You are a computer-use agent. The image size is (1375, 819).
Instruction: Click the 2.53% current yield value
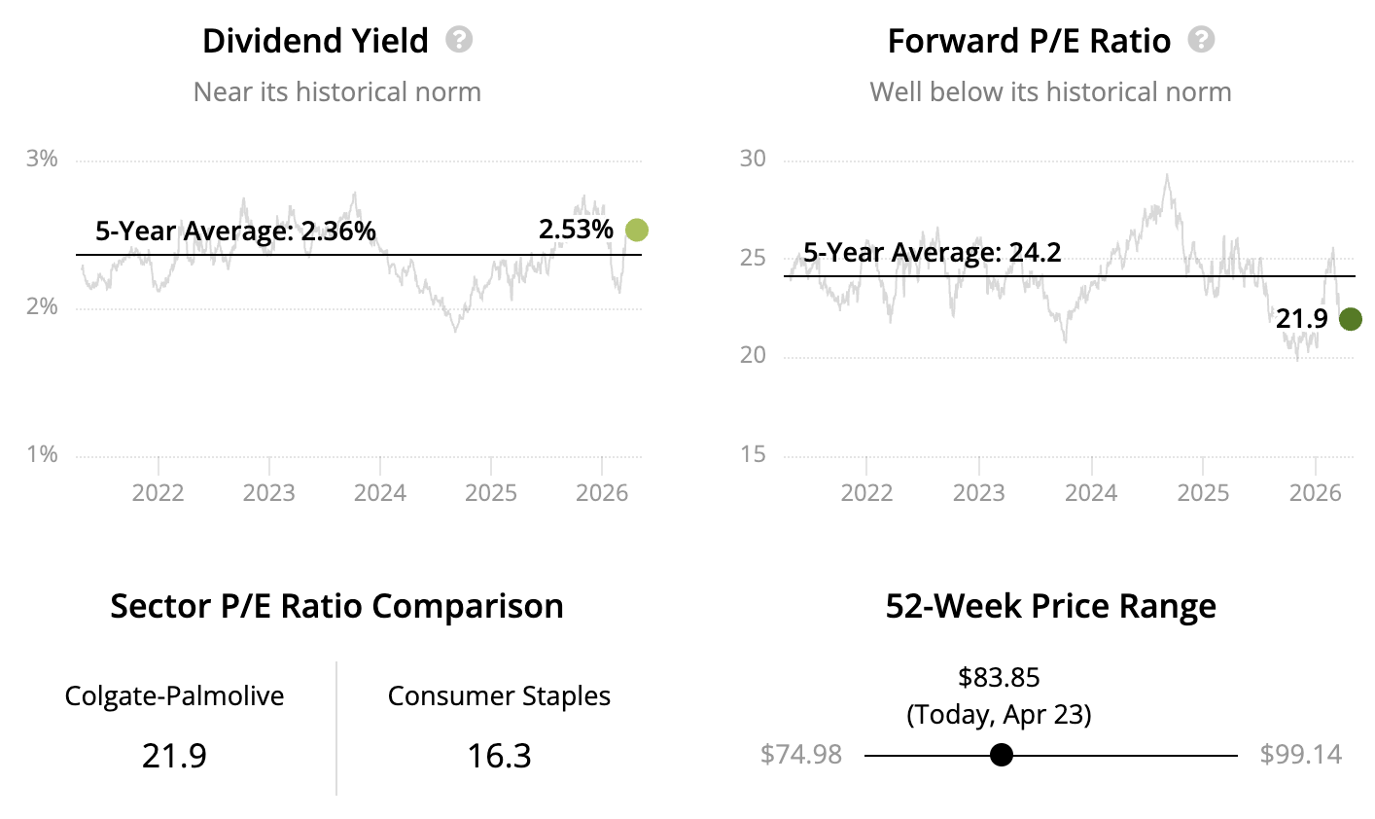(576, 230)
